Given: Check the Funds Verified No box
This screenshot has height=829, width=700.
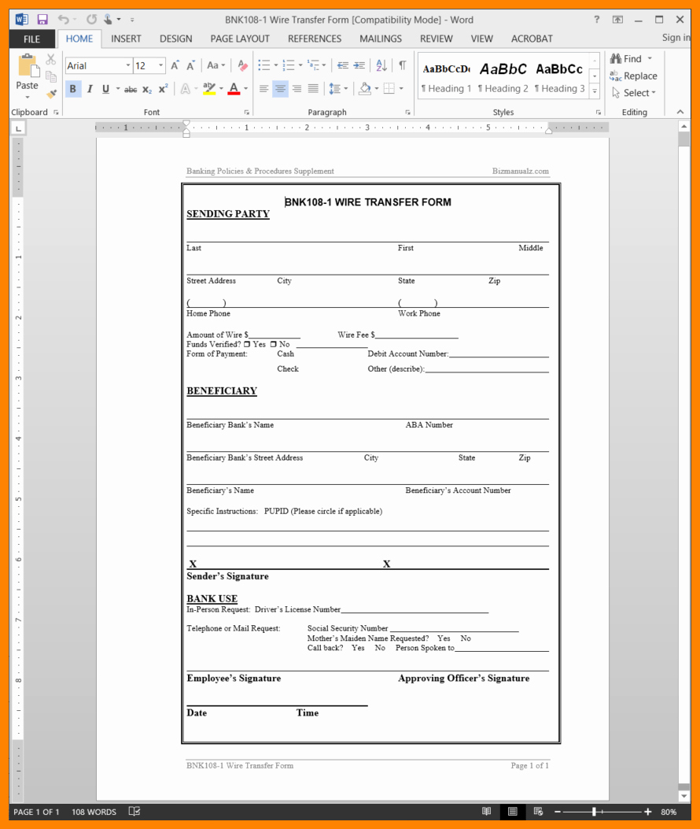Looking at the screenshot, I should [273, 344].
